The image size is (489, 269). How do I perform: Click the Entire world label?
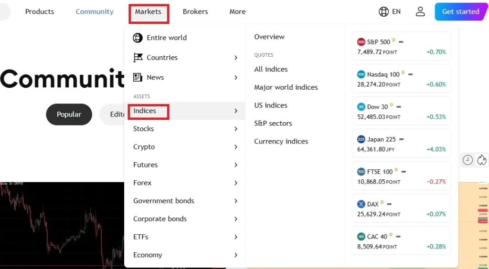[x=167, y=38]
